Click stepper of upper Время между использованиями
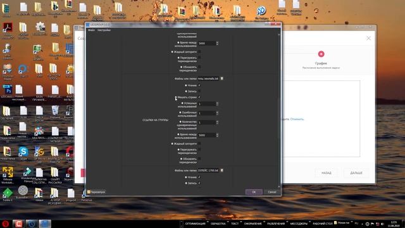This screenshot has width=405, height=228. click(217, 43)
